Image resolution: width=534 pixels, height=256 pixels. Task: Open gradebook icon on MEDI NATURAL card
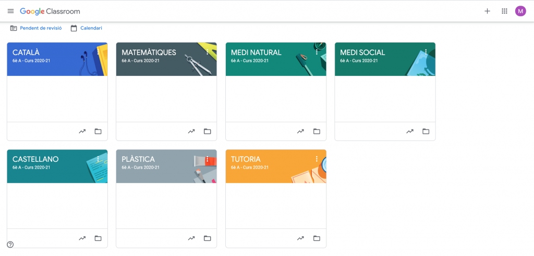point(300,131)
